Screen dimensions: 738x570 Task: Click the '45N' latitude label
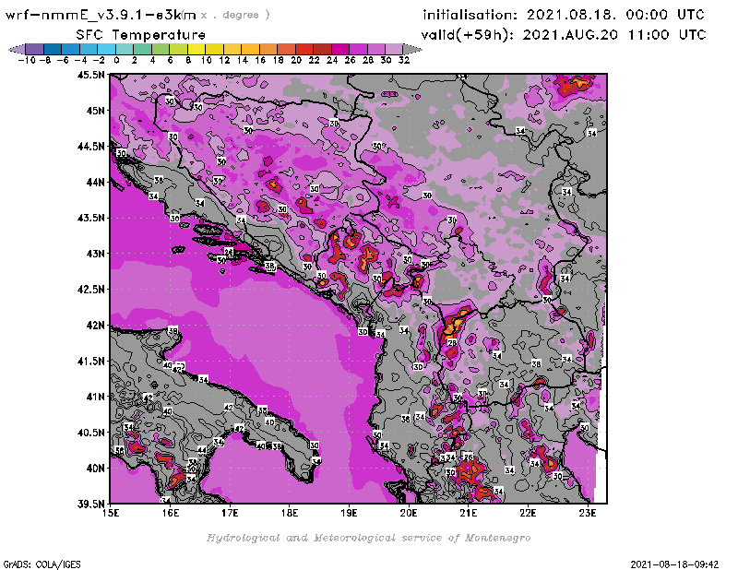[x=96, y=111]
